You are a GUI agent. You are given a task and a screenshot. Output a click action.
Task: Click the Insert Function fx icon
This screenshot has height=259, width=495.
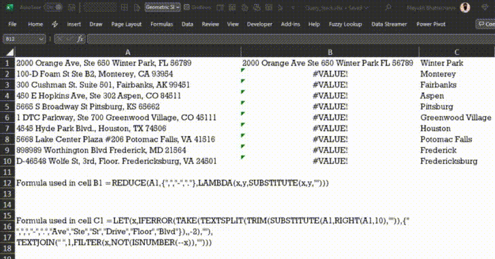80,39
